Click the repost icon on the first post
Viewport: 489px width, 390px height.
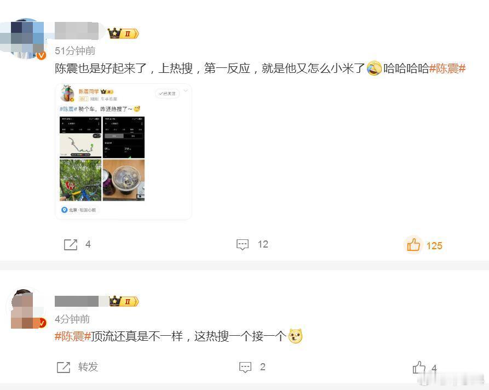pyautogui.click(x=71, y=245)
